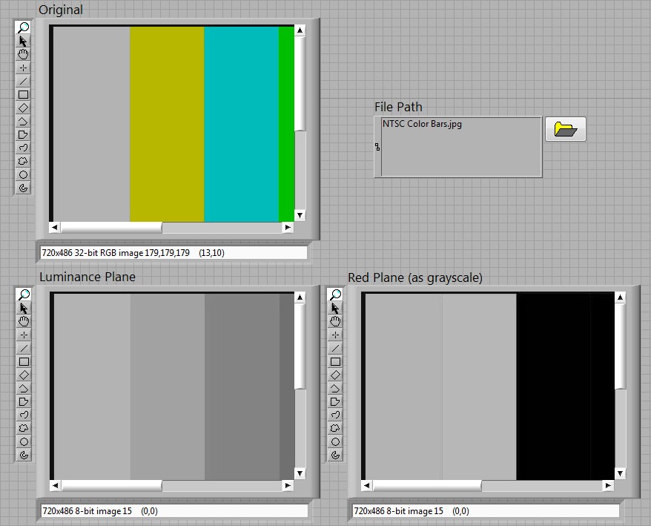
Task: Click scroll left arrow in Luminance Plane
Action: pos(55,486)
